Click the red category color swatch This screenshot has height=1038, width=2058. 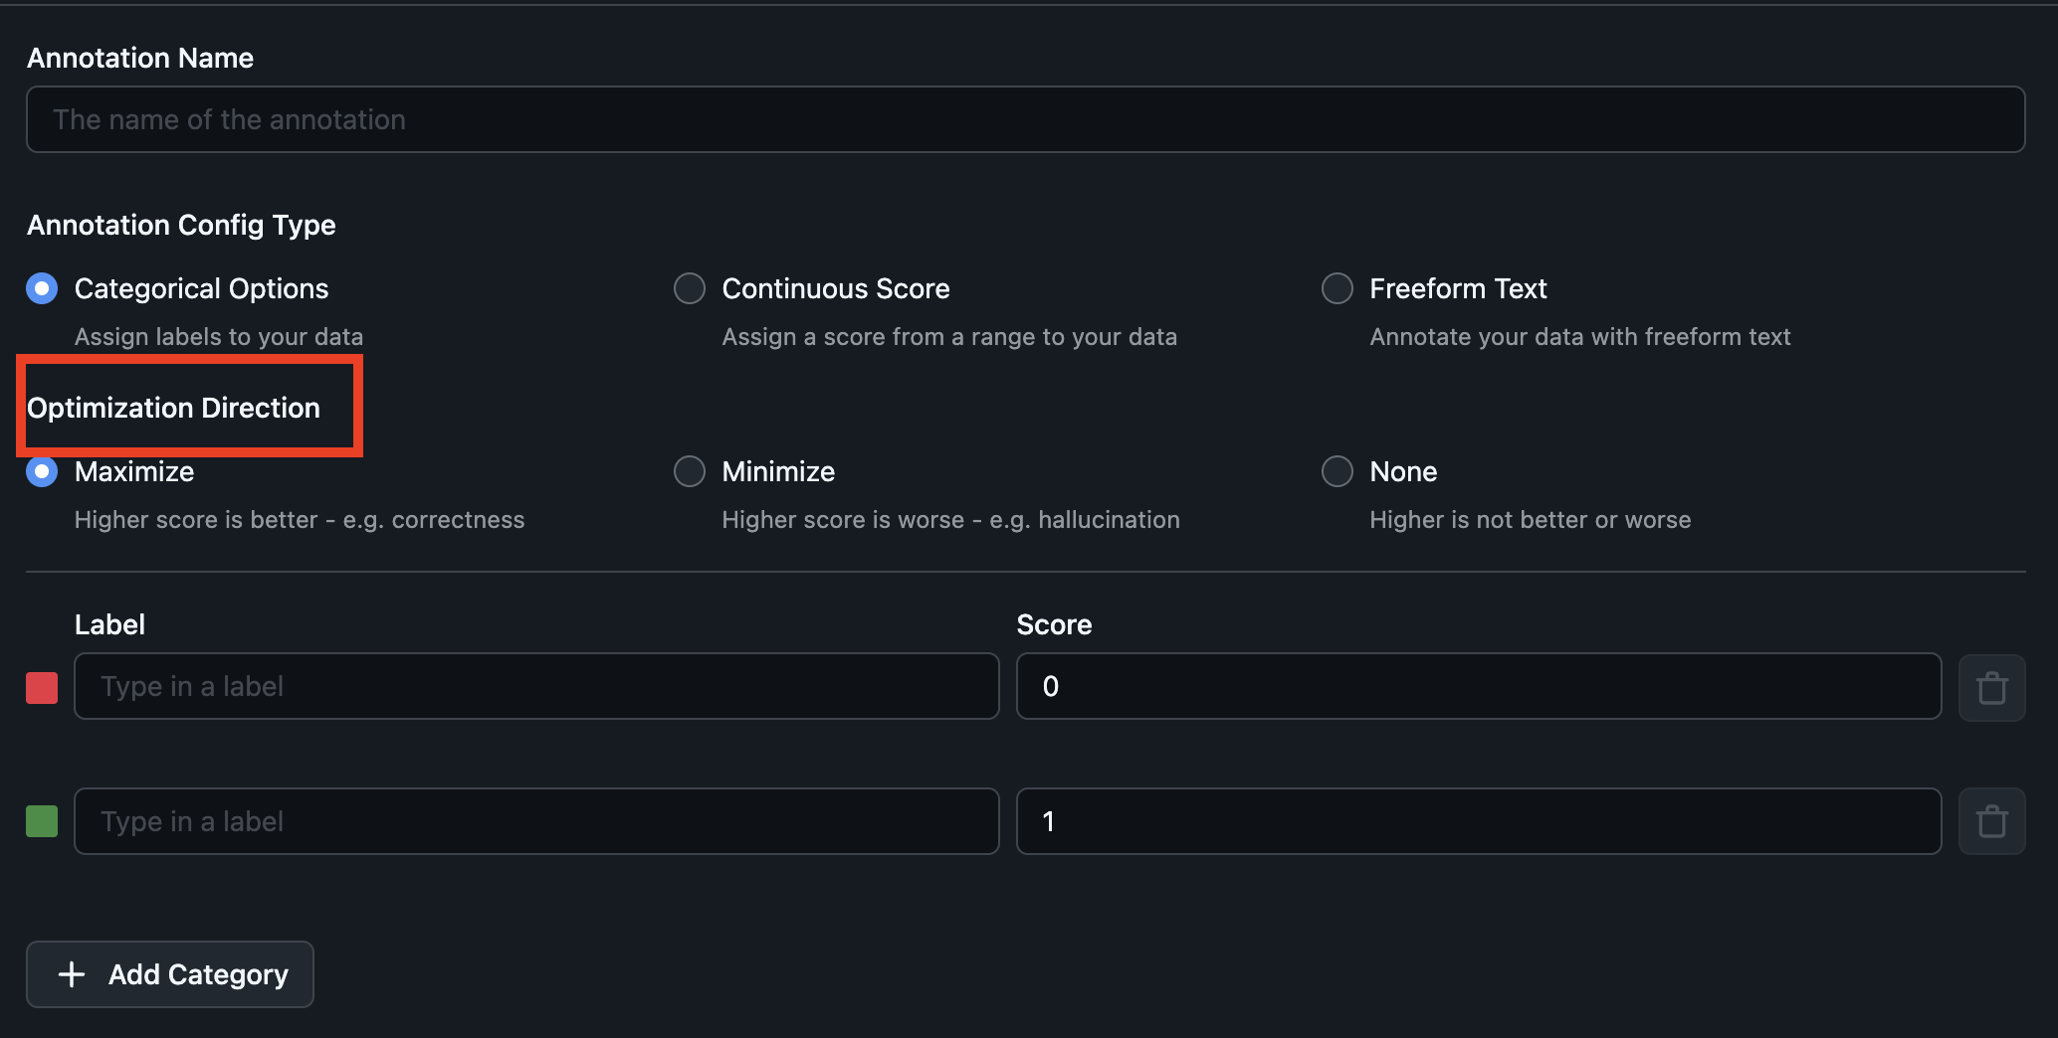(x=42, y=687)
